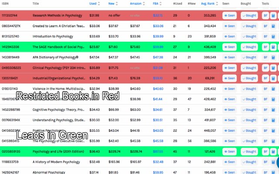Click calculator icon for A History of Modern Psychology
This screenshot has height=174, width=279.
point(273,162)
